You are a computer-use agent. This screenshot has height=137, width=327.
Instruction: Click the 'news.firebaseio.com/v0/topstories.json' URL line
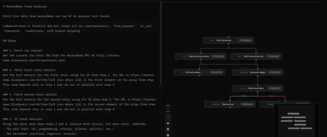(34, 60)
